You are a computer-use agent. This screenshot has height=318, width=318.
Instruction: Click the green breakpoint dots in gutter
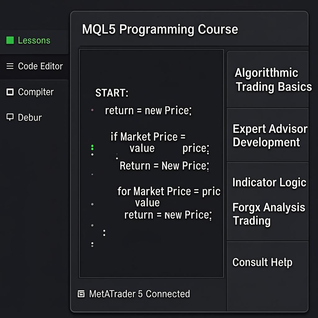coord(92,147)
